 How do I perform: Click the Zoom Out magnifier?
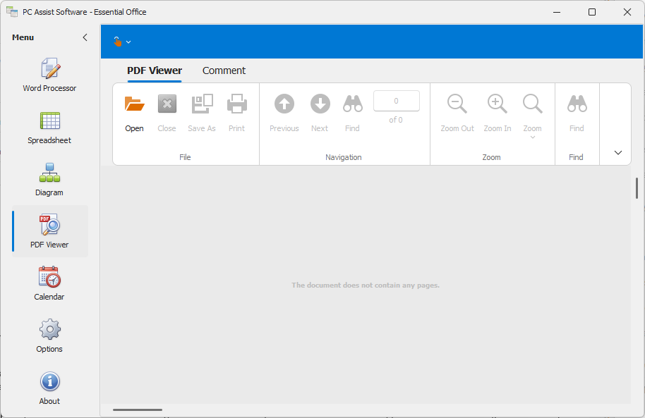[x=457, y=112]
